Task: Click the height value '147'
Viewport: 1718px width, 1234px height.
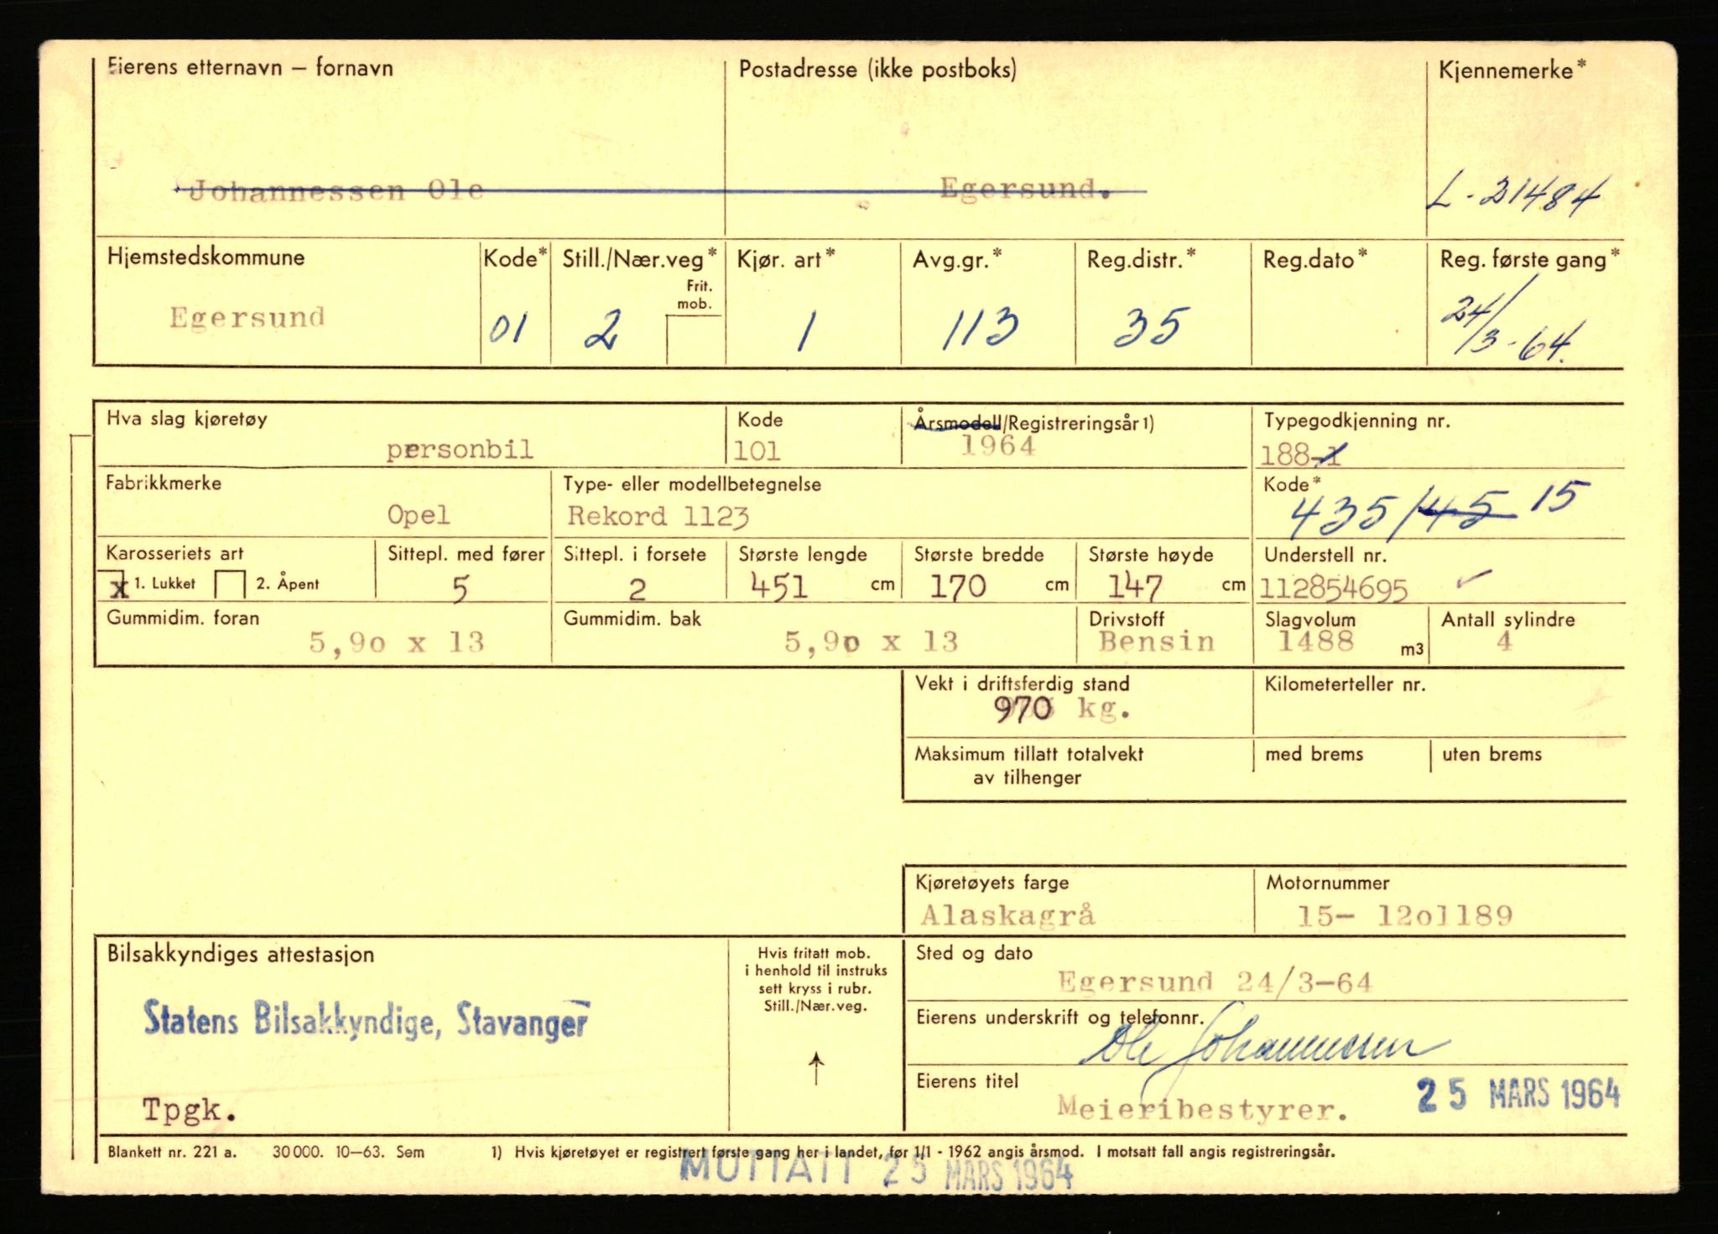Action: tap(1135, 586)
